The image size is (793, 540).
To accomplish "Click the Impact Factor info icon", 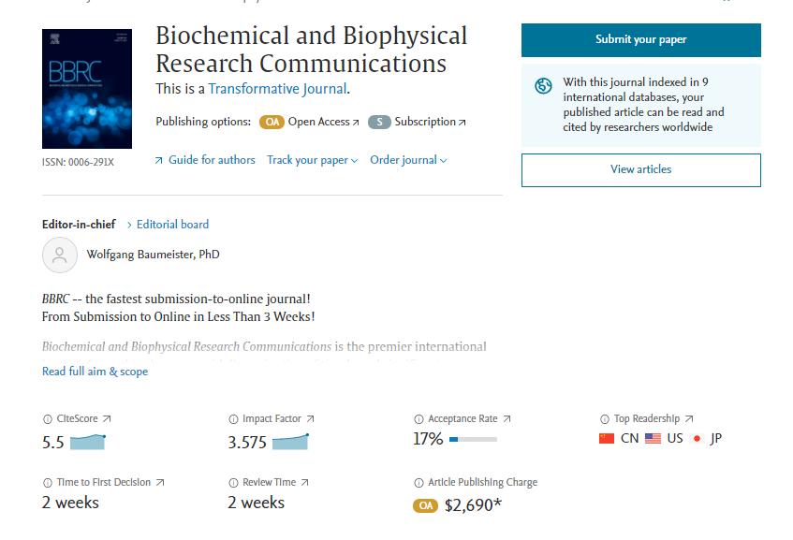I will pyautogui.click(x=233, y=419).
